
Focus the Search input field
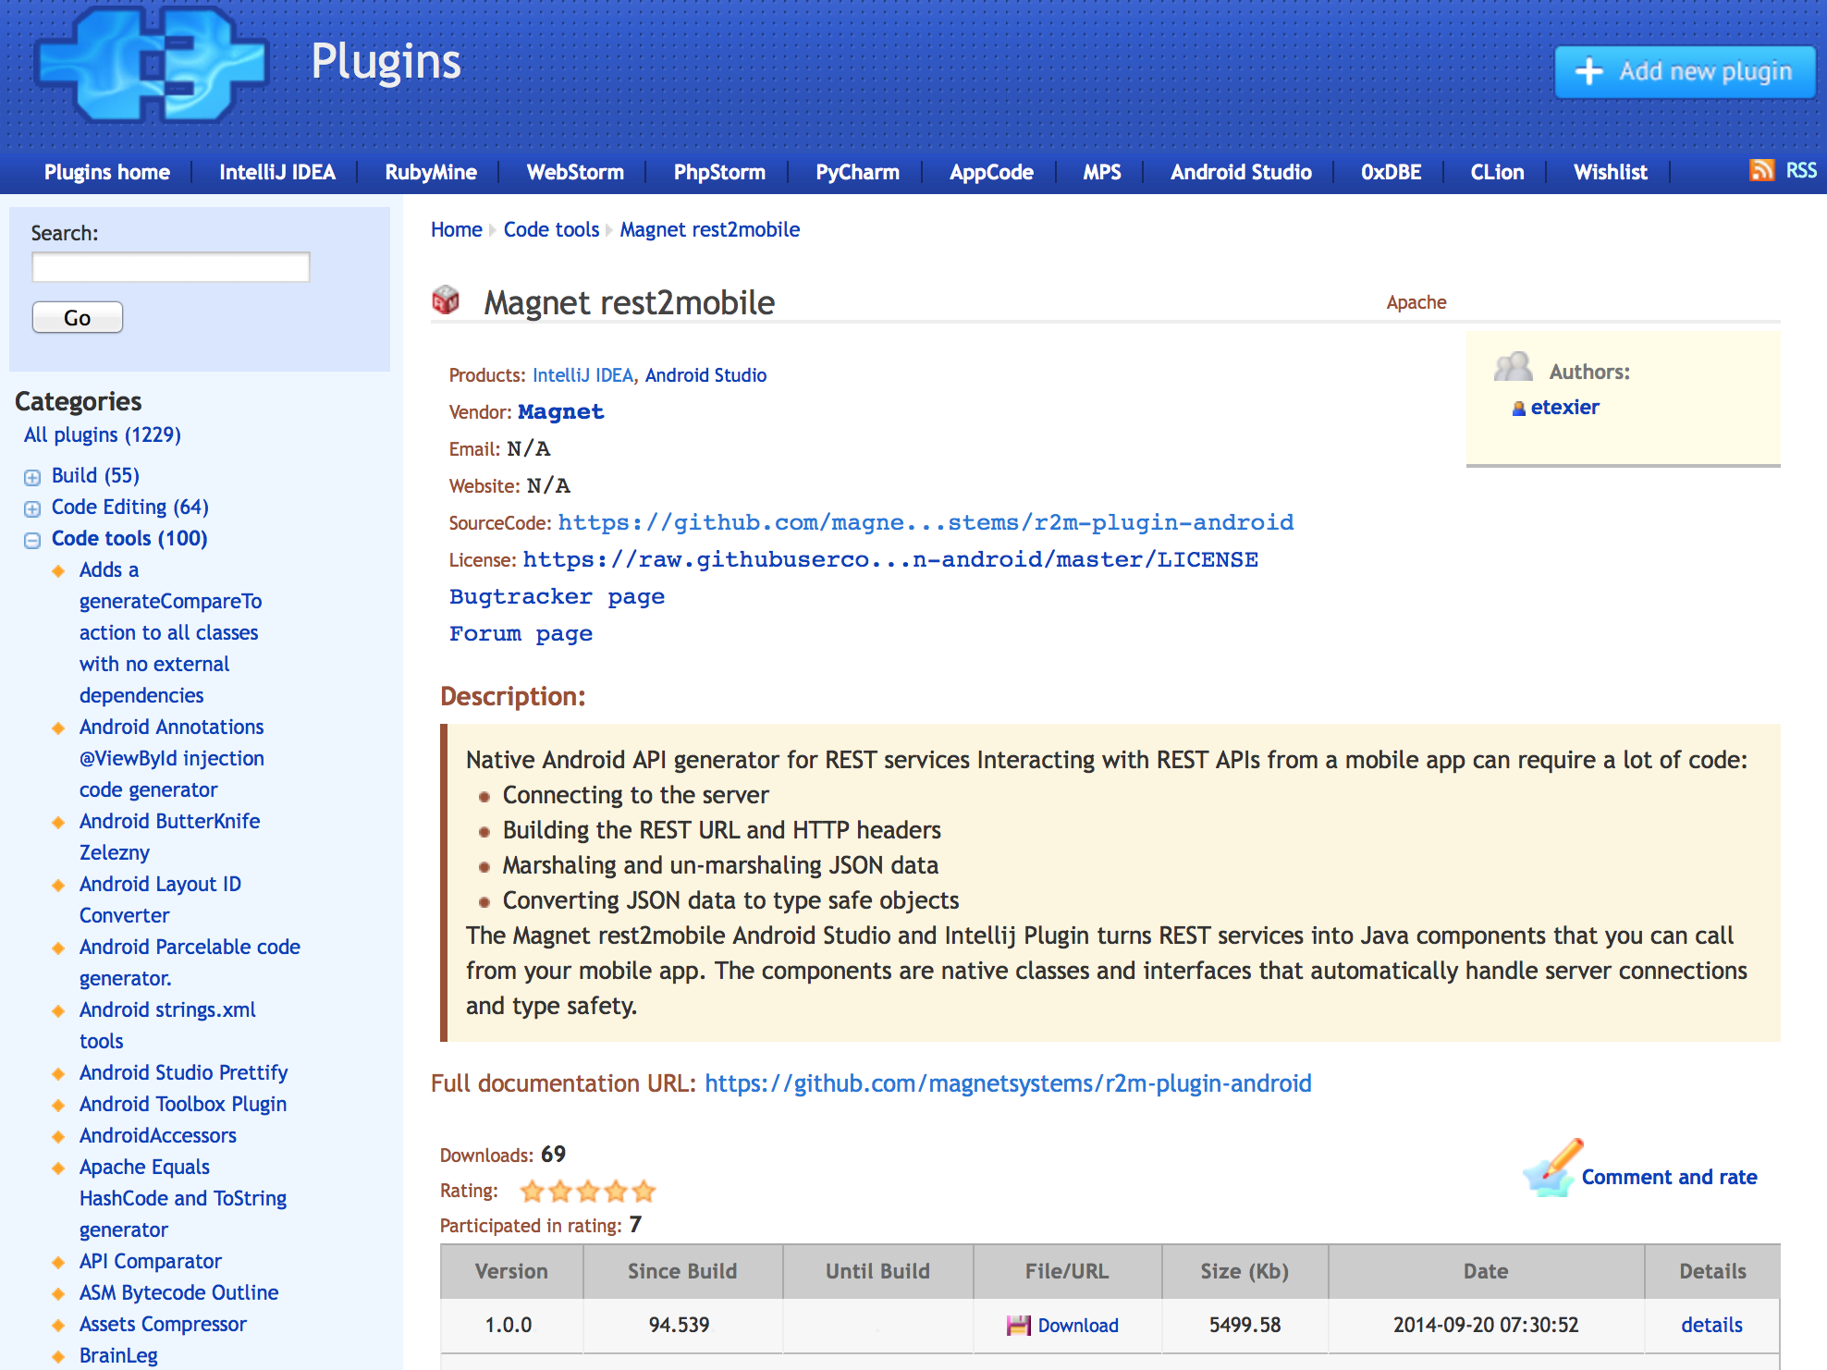coord(171,267)
